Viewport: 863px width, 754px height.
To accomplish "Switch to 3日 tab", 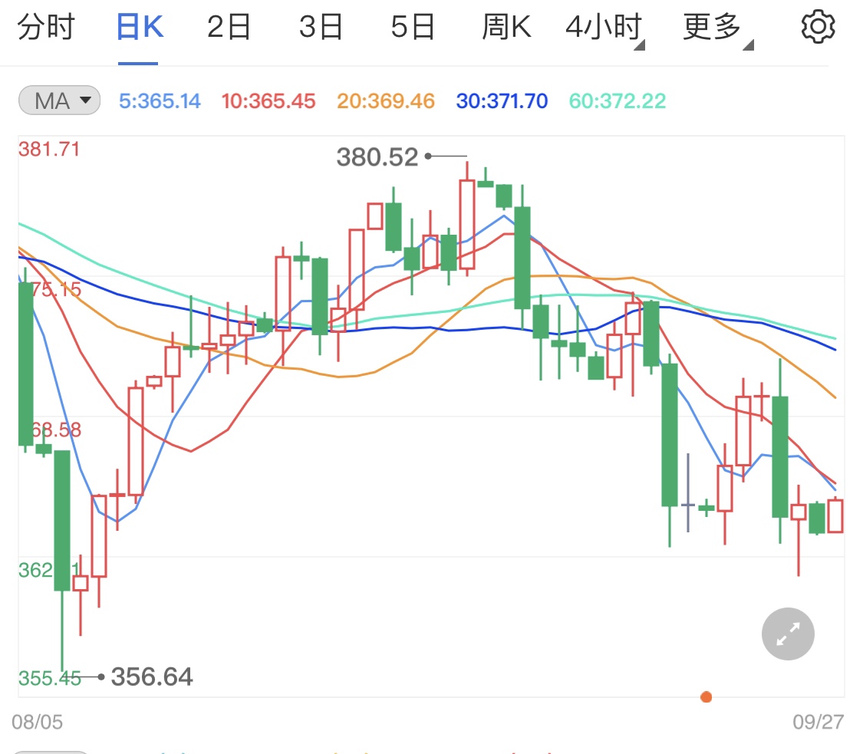I will point(321,26).
